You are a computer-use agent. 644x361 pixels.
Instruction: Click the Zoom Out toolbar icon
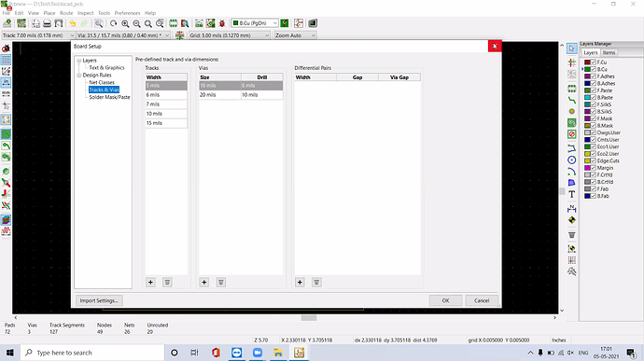click(137, 23)
